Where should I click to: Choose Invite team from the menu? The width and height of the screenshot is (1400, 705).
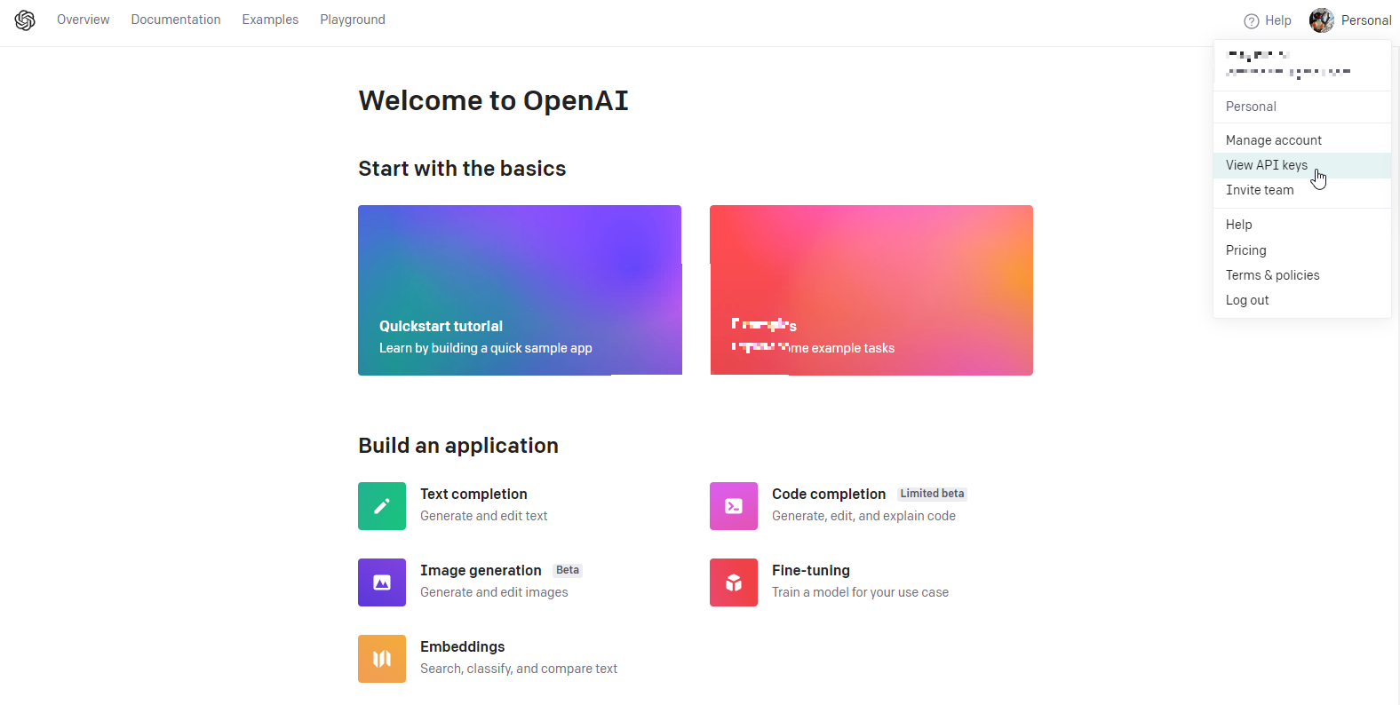pyautogui.click(x=1302, y=190)
